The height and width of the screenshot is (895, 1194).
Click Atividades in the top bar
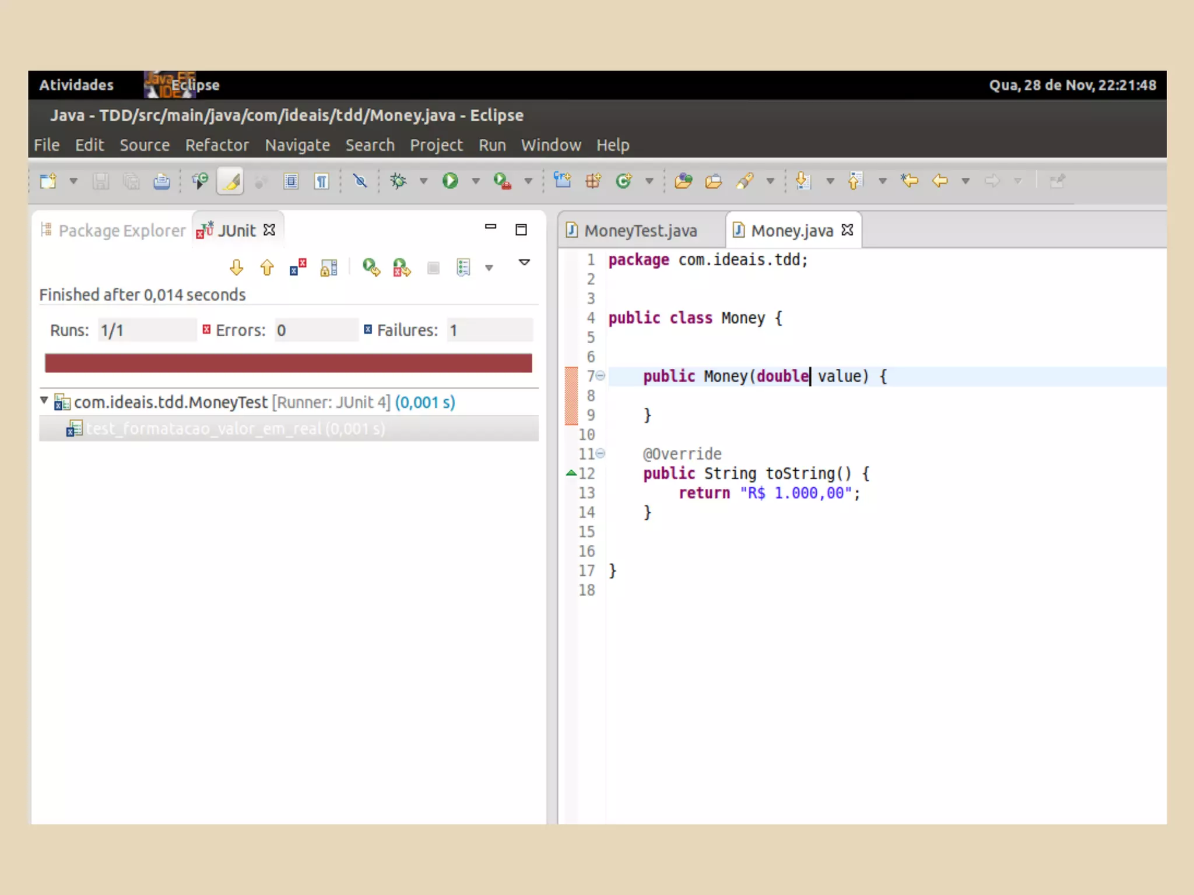click(76, 85)
